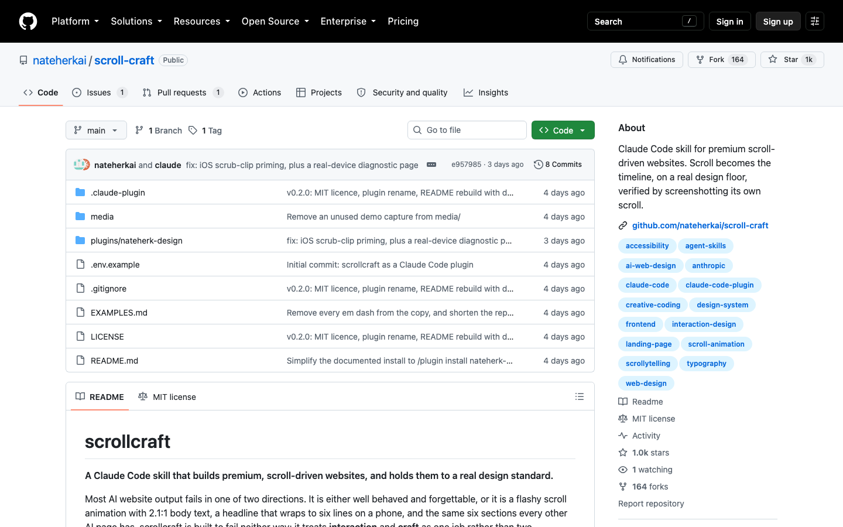Open the media folder

[102, 217]
